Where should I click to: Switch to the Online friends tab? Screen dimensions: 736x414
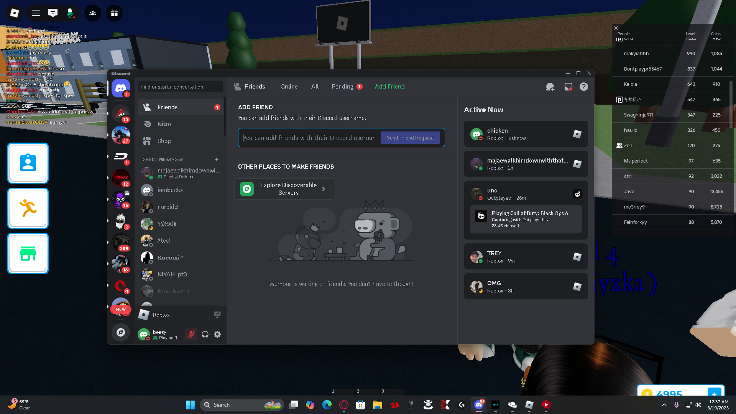coord(289,87)
